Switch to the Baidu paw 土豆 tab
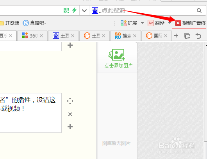Viewport: 207px width, 159px height. pyautogui.click(x=61, y=36)
